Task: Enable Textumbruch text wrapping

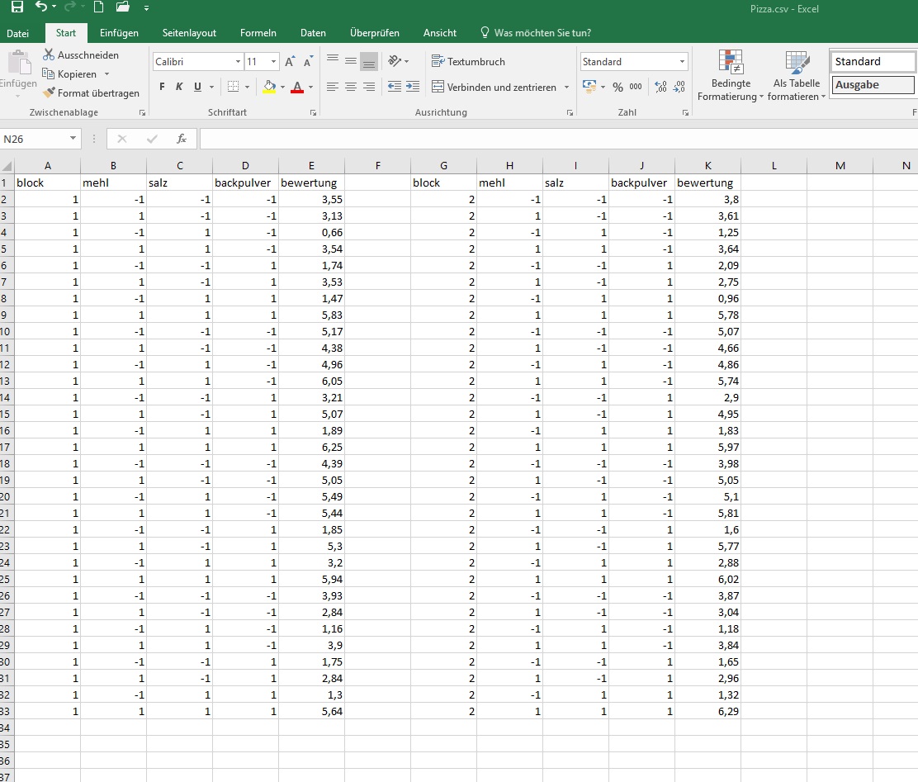Action: pos(468,62)
